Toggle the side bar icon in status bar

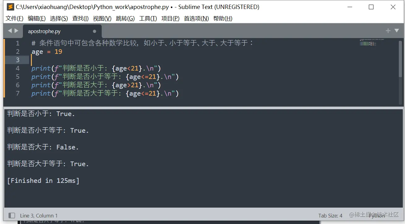[12, 215]
